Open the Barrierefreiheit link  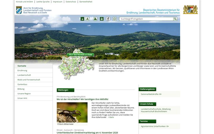(86, 2)
